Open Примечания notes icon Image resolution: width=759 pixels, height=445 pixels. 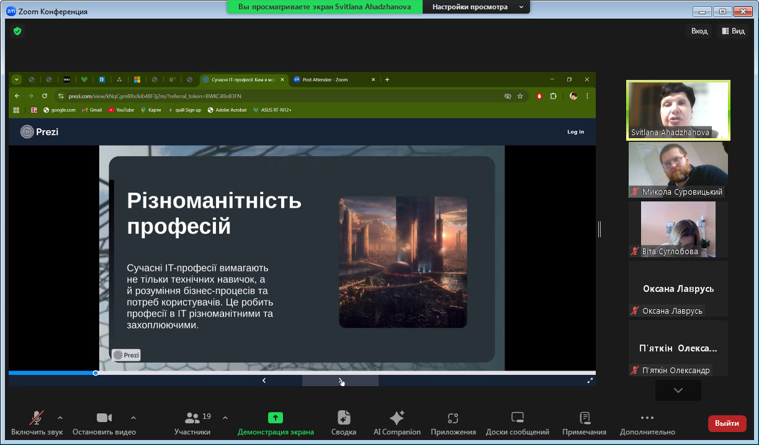[x=584, y=418]
